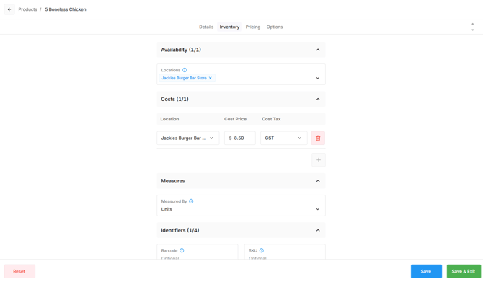483x282 pixels.
Task: Collapse the Availability section
Action: tap(318, 50)
